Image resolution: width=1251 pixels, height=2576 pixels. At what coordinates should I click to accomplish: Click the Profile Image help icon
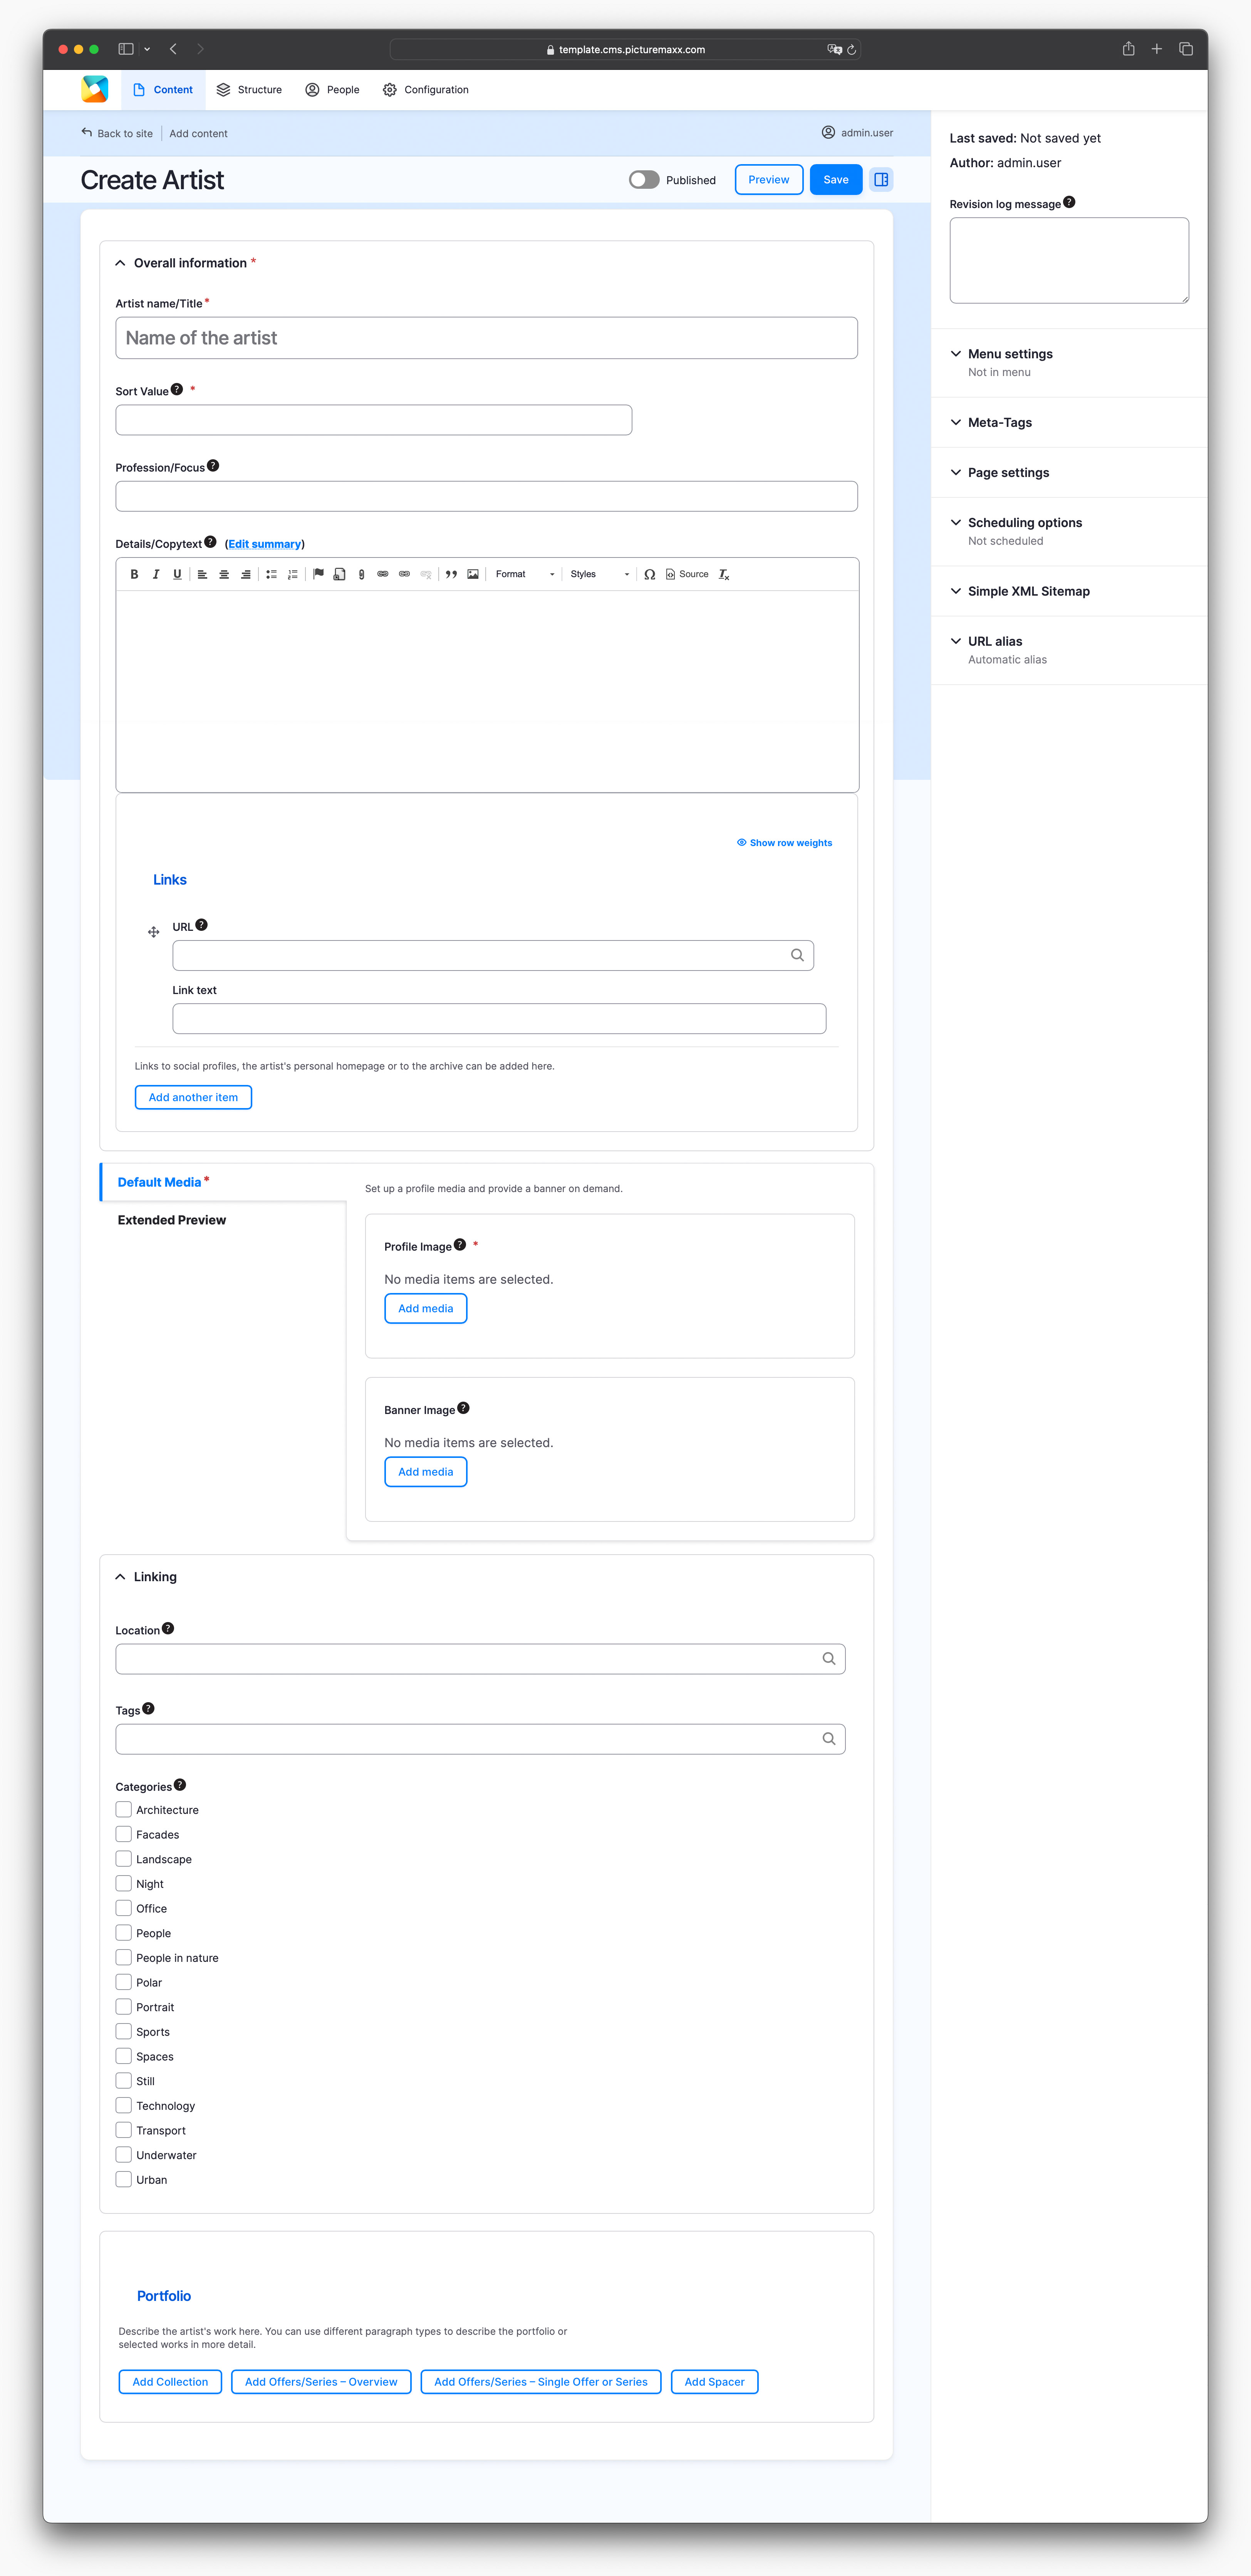(x=460, y=1245)
